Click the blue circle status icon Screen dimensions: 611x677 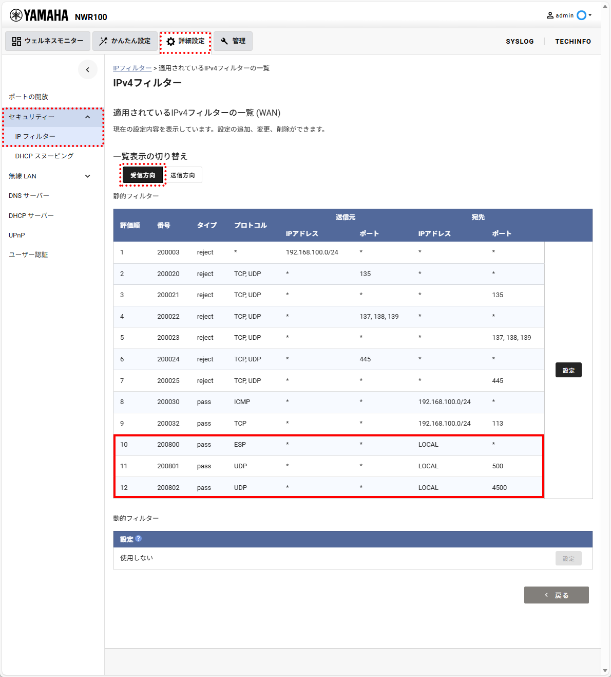tap(581, 15)
